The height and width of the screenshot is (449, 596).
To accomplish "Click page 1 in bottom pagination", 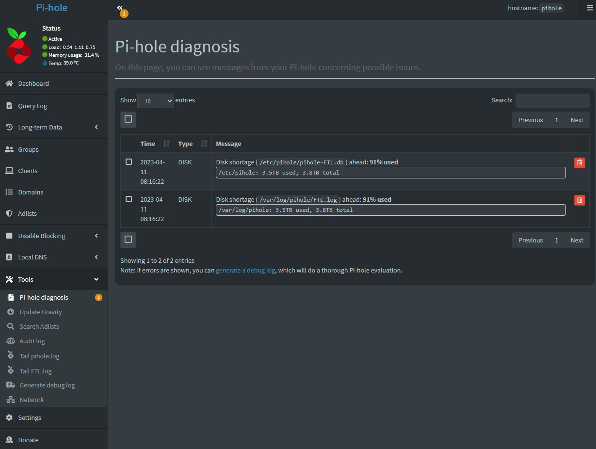I will (557, 240).
